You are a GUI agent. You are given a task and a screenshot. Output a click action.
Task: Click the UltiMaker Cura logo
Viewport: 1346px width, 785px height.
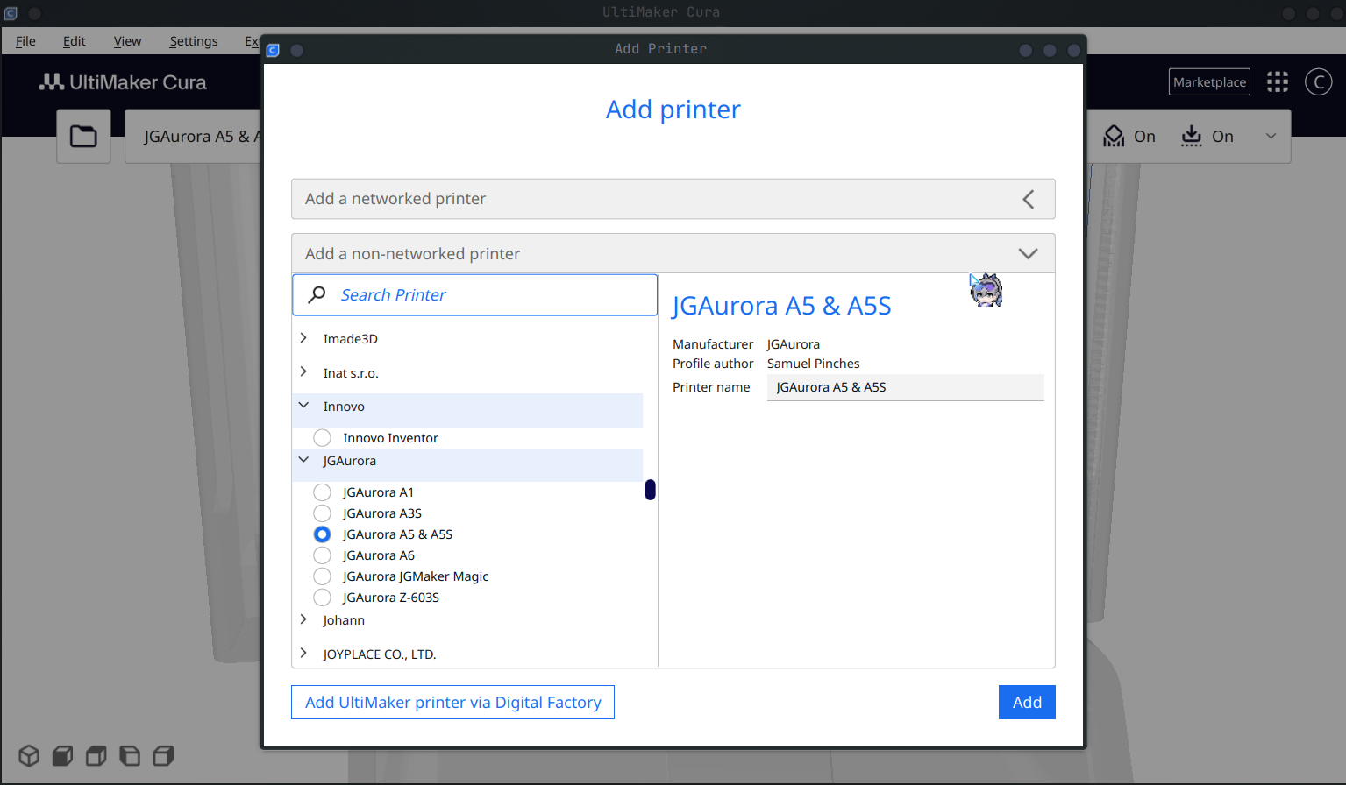point(123,82)
